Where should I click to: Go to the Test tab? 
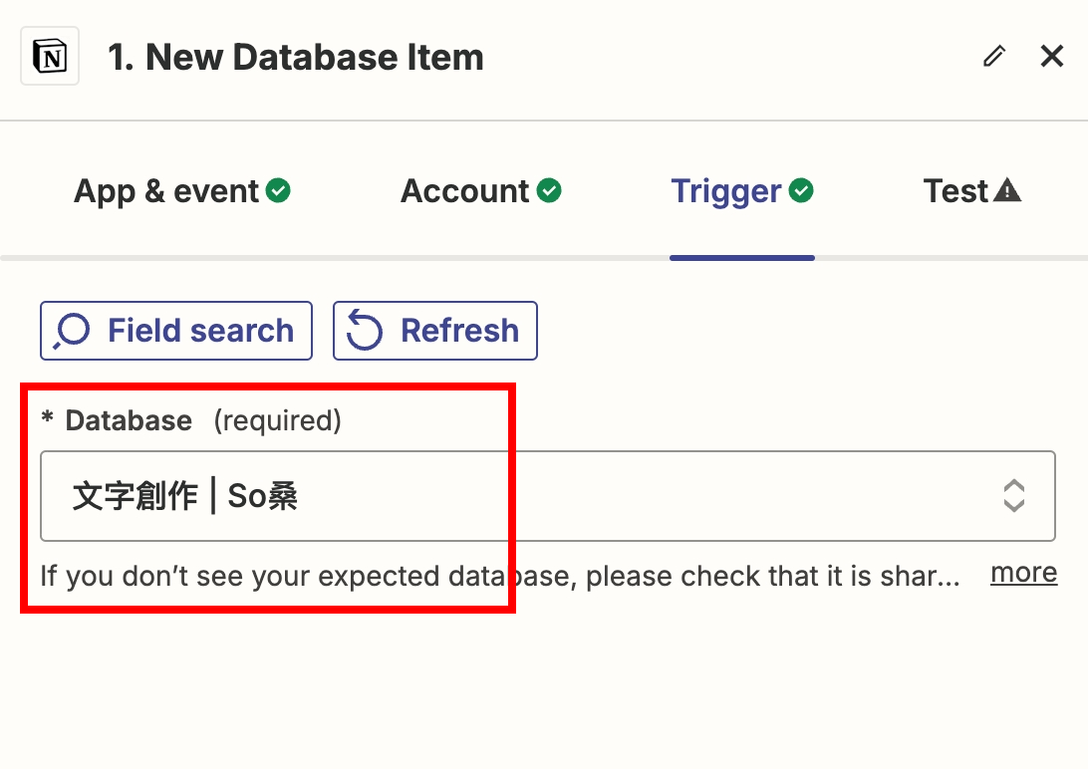(x=955, y=191)
